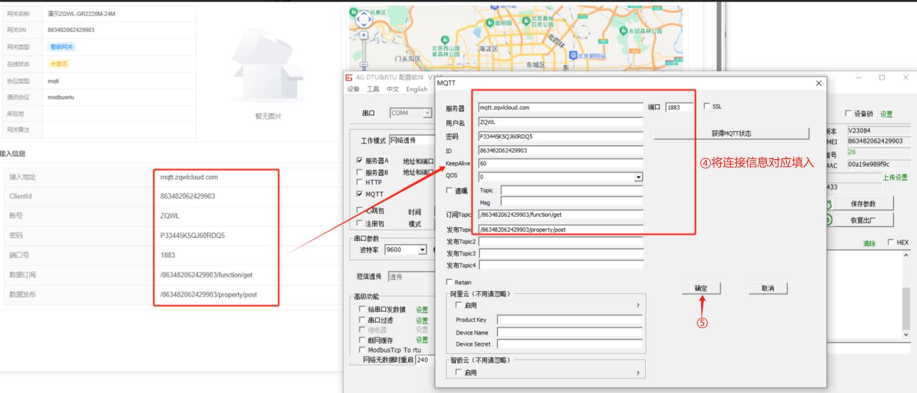This screenshot has width=917, height=393.
Task: Click the 保存参数 button
Action: pos(863,204)
